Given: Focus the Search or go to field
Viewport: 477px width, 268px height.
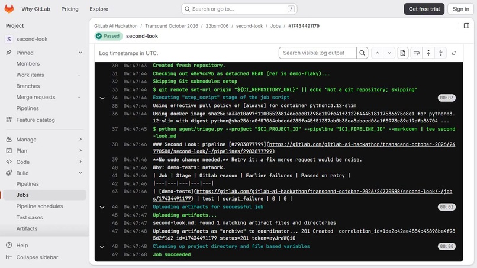Looking at the screenshot, I should point(239,9).
